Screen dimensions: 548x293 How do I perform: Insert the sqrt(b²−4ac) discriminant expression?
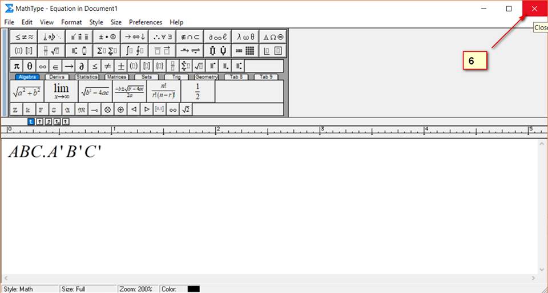click(95, 92)
